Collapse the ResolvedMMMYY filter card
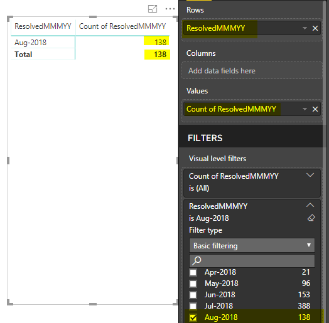329x323 pixels. tap(310, 205)
